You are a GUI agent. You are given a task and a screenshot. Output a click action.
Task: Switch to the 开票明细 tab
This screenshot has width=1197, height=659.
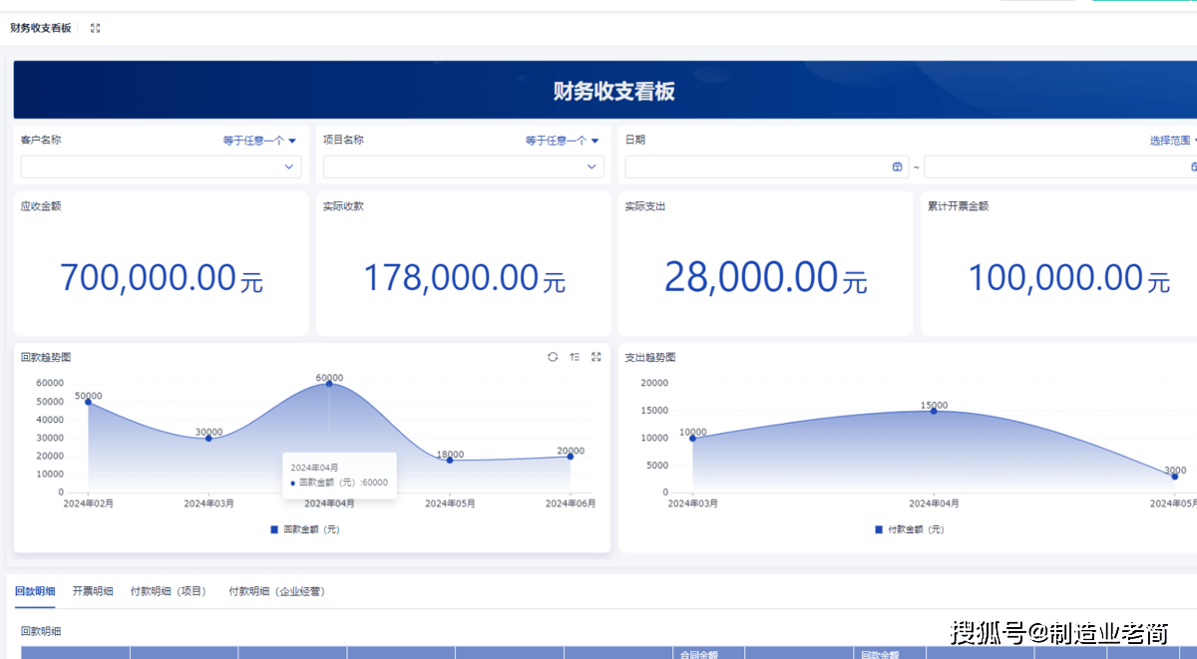(x=93, y=591)
